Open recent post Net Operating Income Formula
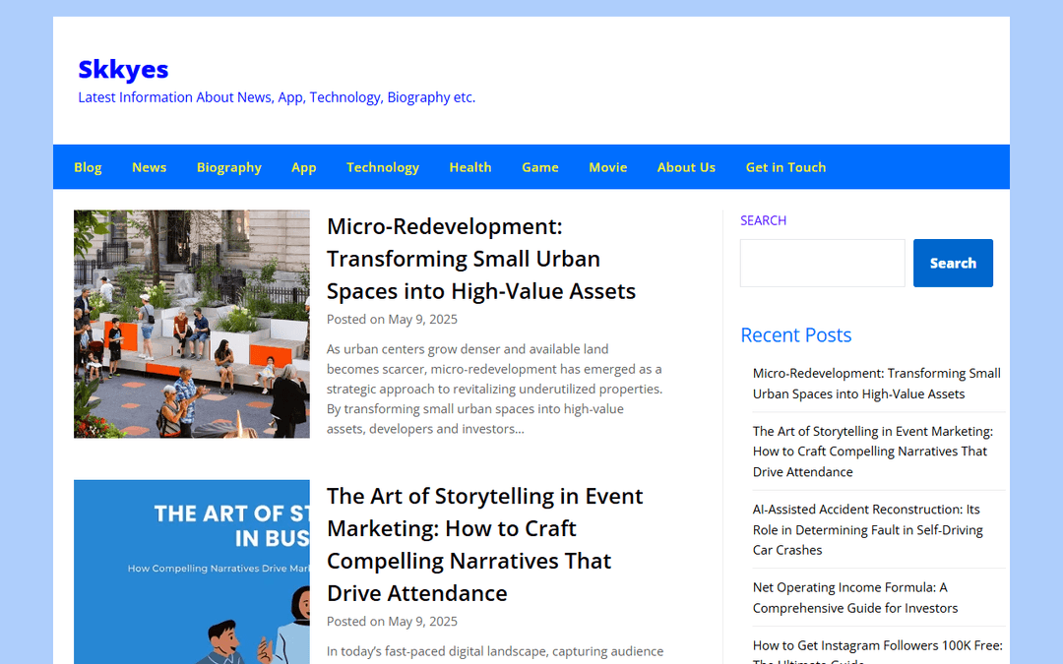The width and height of the screenshot is (1063, 664). [x=855, y=598]
